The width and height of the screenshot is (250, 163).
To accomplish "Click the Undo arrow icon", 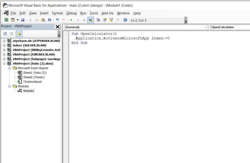I will [57, 20].
